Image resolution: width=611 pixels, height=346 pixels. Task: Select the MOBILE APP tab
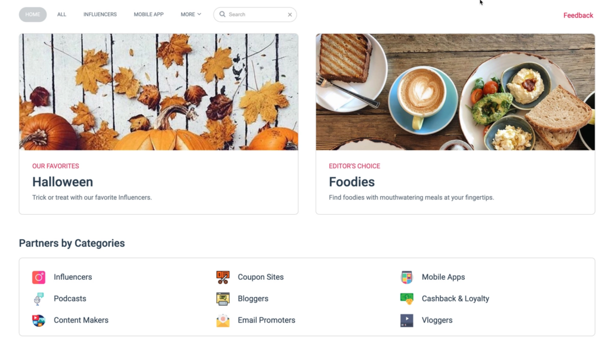149,14
